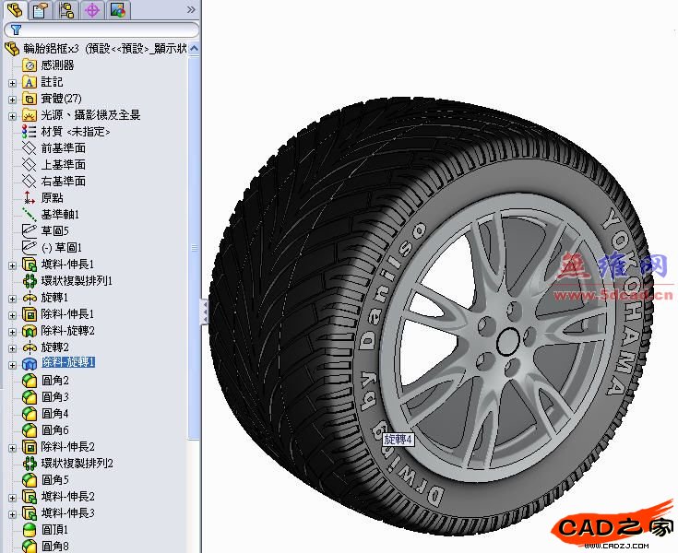Screen dimensions: 678x553
Task: Click the 實體(27) bodies folder icon
Action: (30, 99)
